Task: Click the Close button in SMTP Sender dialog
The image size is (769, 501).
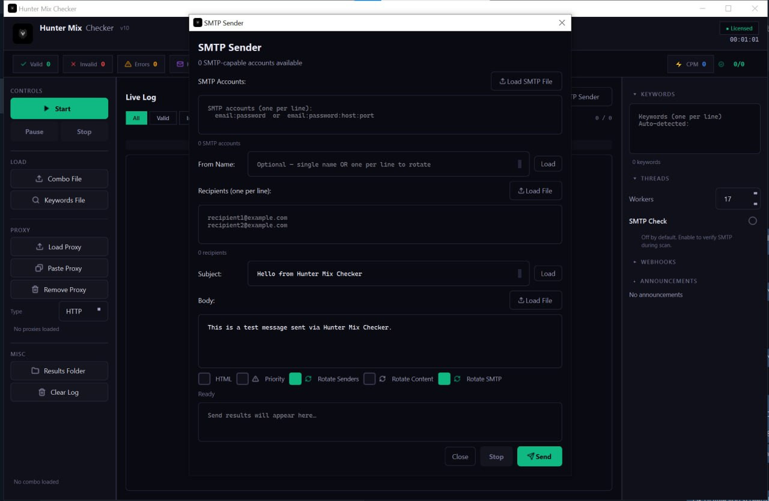Action: (460, 457)
